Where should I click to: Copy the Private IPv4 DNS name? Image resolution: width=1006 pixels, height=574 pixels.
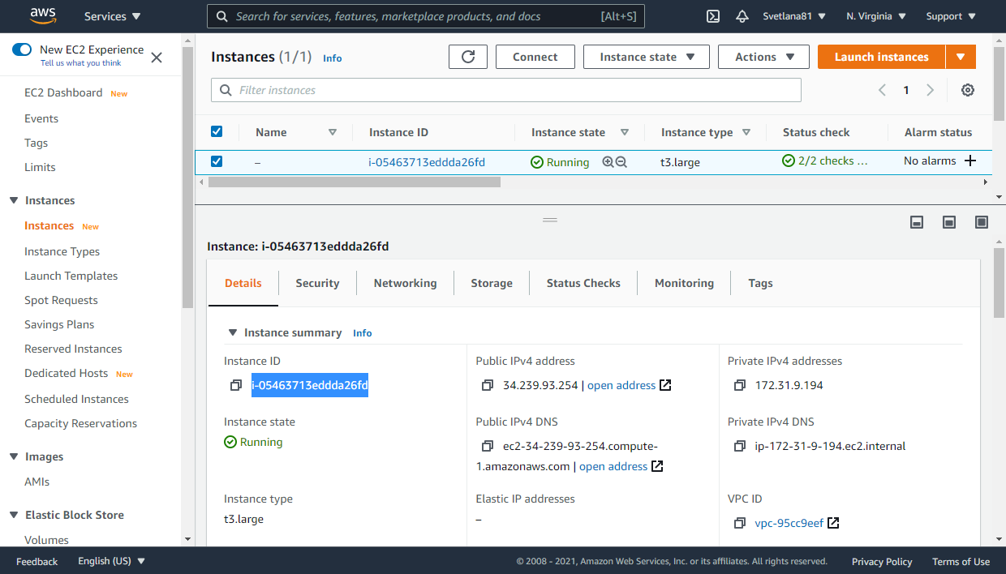click(740, 446)
